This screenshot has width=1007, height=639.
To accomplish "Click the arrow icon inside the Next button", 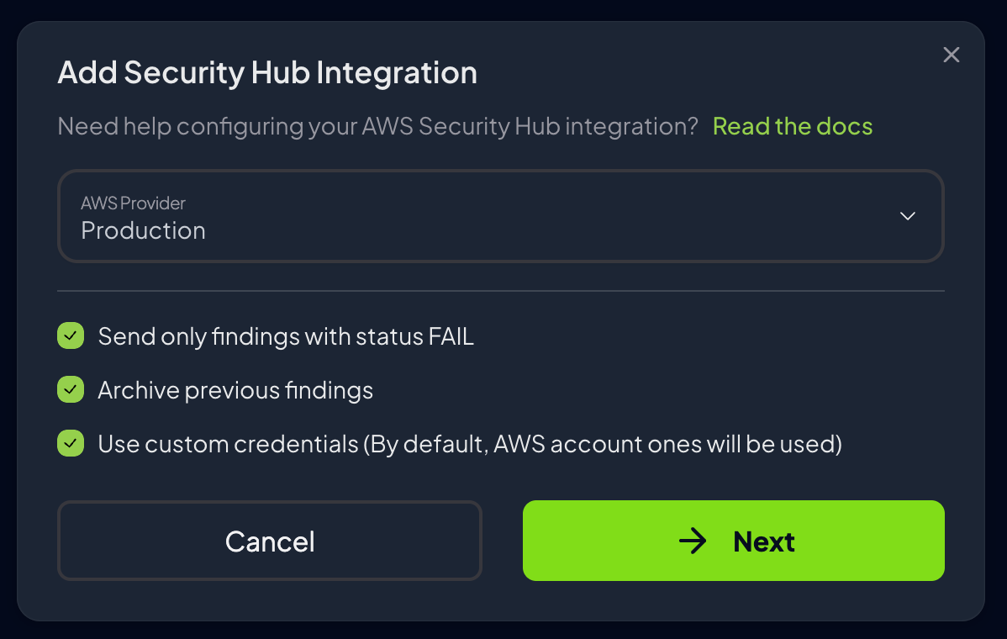I will coord(693,541).
